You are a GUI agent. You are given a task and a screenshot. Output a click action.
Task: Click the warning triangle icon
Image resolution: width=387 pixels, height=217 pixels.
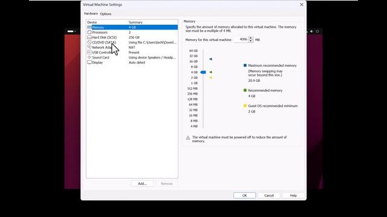pyautogui.click(x=188, y=138)
